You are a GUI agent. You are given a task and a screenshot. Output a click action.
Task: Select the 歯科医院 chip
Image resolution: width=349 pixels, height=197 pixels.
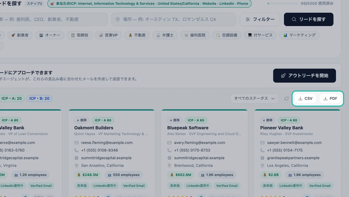(195, 35)
